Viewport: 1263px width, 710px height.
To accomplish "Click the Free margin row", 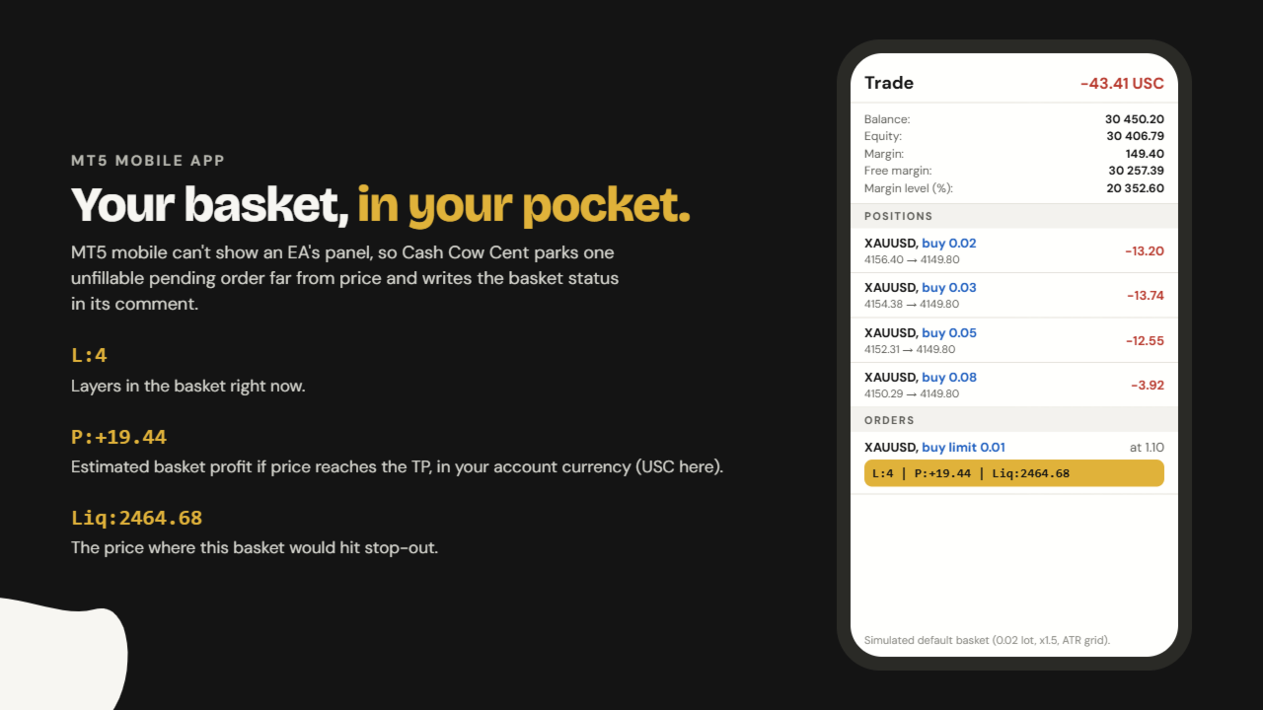I will tap(1014, 171).
